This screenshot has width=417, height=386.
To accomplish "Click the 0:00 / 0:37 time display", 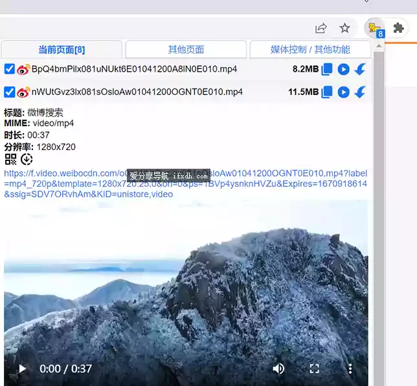I will tap(65, 369).
